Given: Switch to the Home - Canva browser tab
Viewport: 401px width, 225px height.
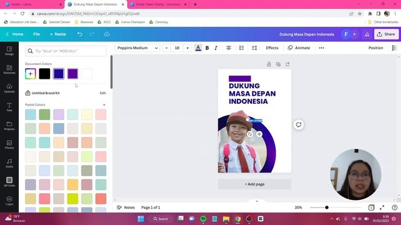Looking at the screenshot, I should point(33,4).
